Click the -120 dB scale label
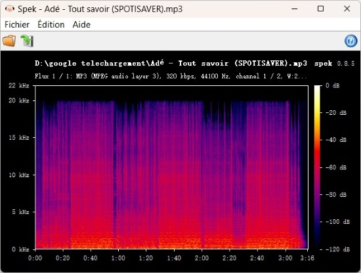The width and height of the screenshot is (361, 273). tap(337, 249)
